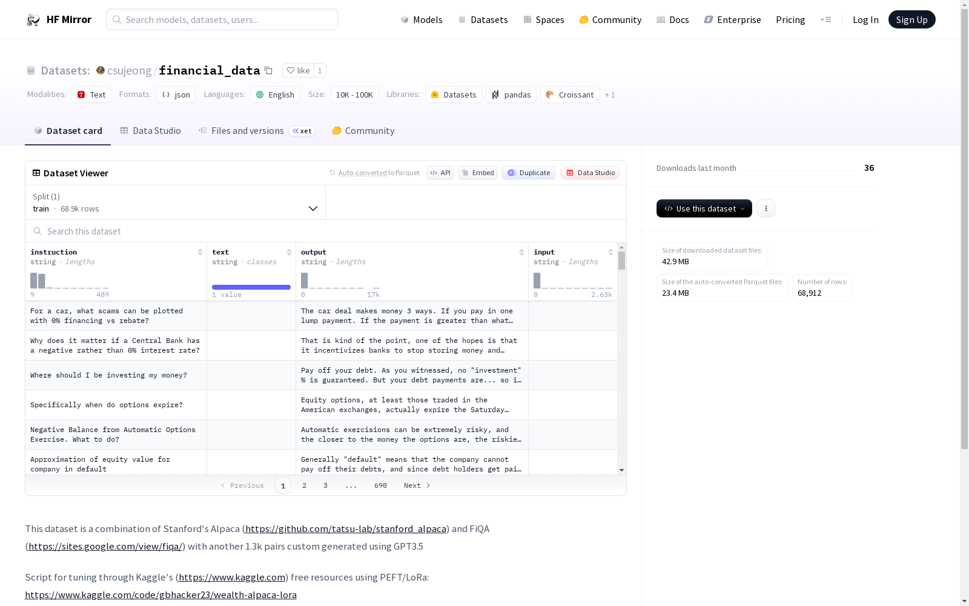The image size is (969, 606).
Task: Go to page 2 of the dataset
Action: click(304, 485)
